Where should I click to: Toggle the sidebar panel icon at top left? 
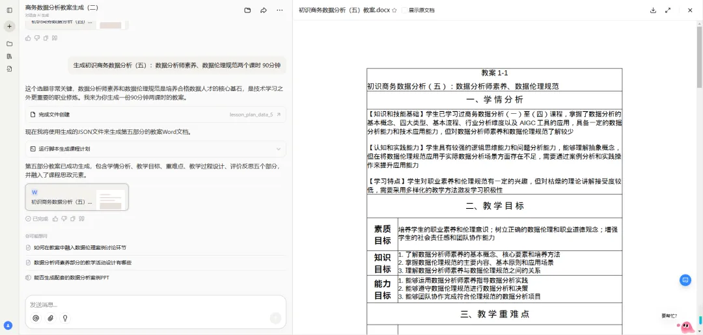coord(9,10)
